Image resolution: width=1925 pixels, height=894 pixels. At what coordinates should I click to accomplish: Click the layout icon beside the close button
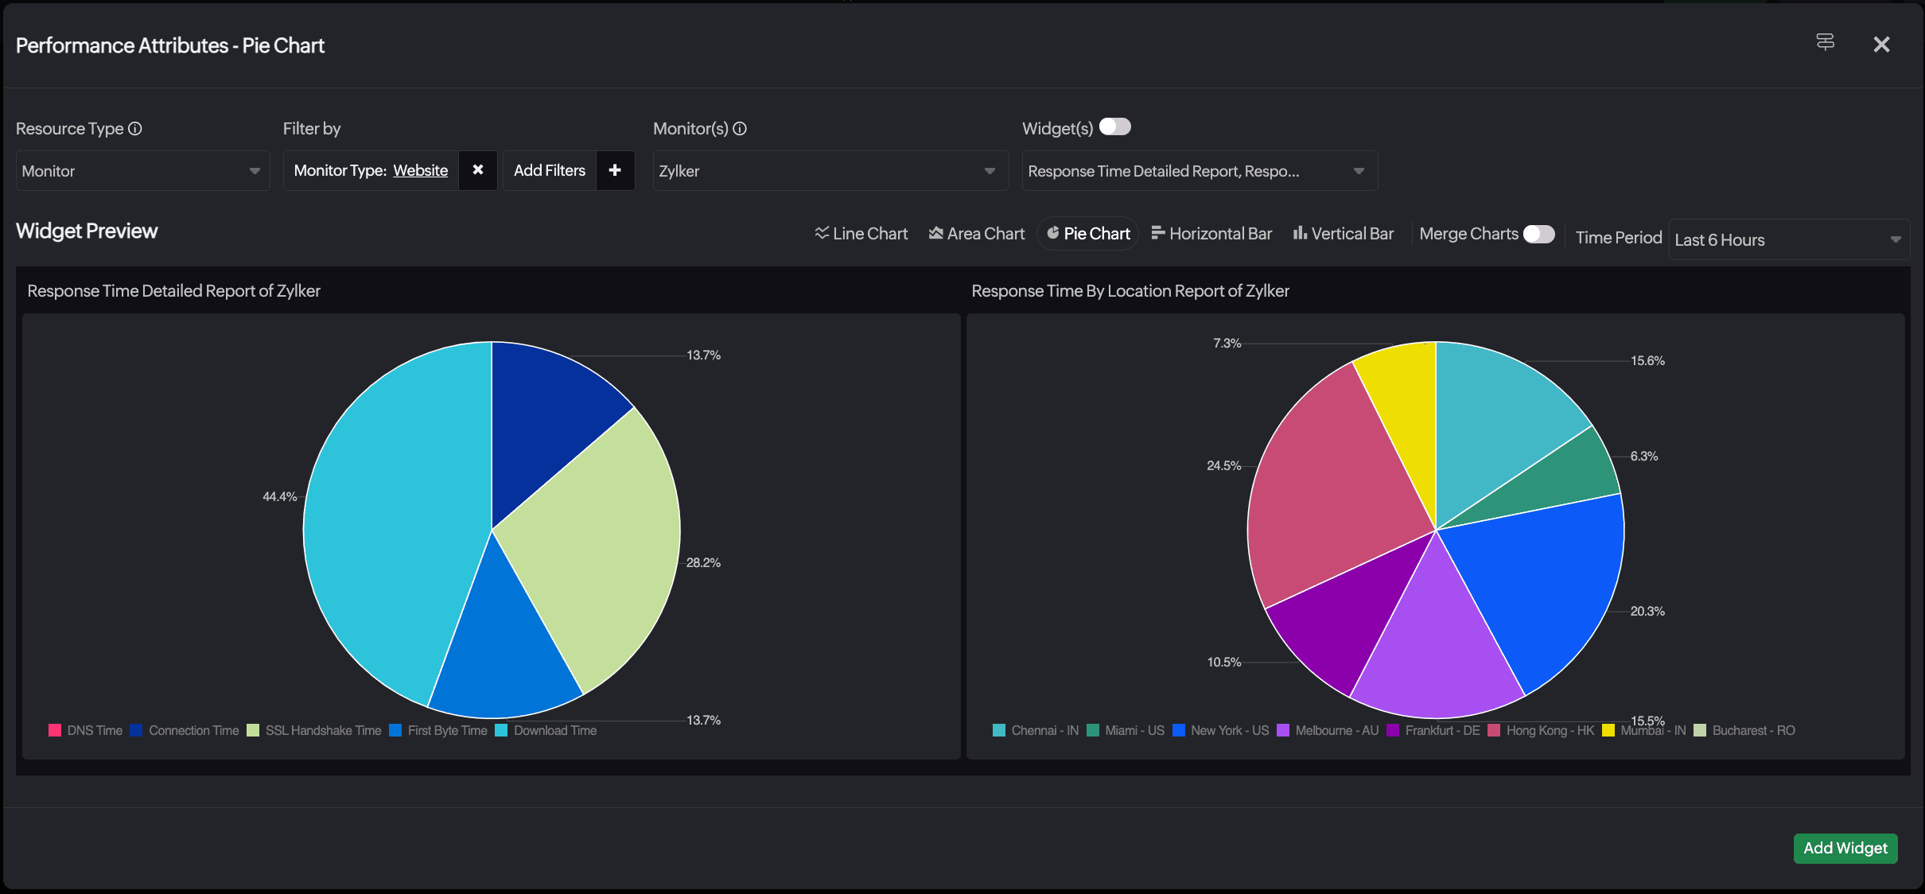(x=1826, y=42)
